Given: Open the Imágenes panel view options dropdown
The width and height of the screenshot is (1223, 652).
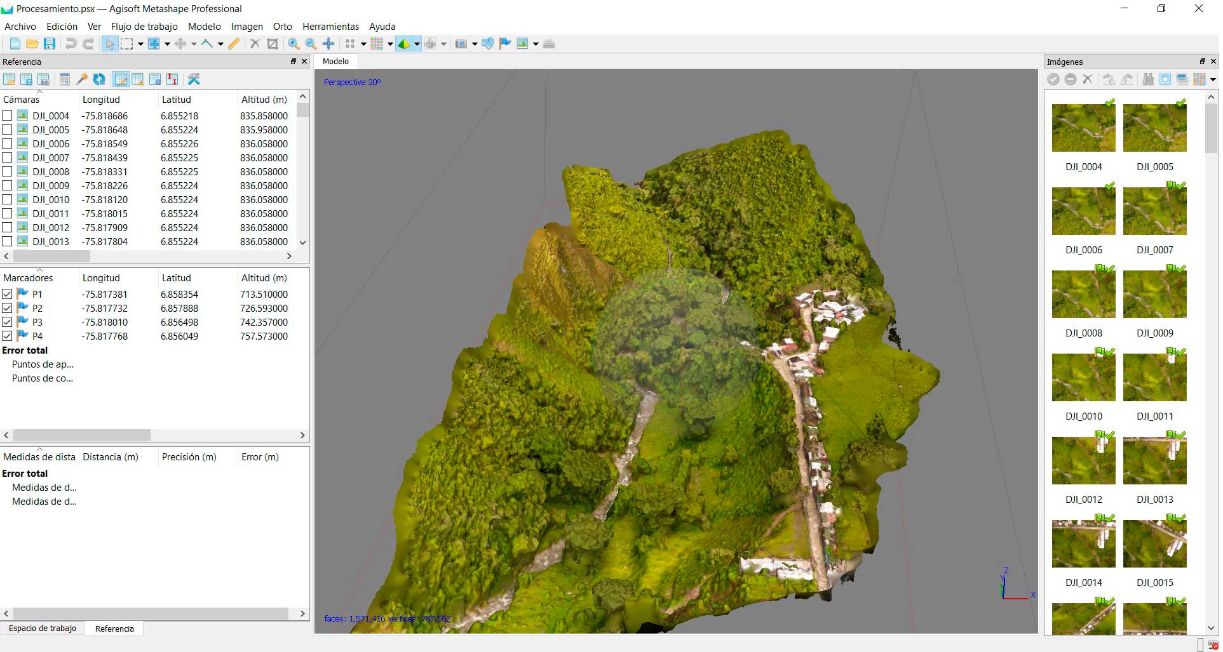Looking at the screenshot, I should pyautogui.click(x=1213, y=80).
